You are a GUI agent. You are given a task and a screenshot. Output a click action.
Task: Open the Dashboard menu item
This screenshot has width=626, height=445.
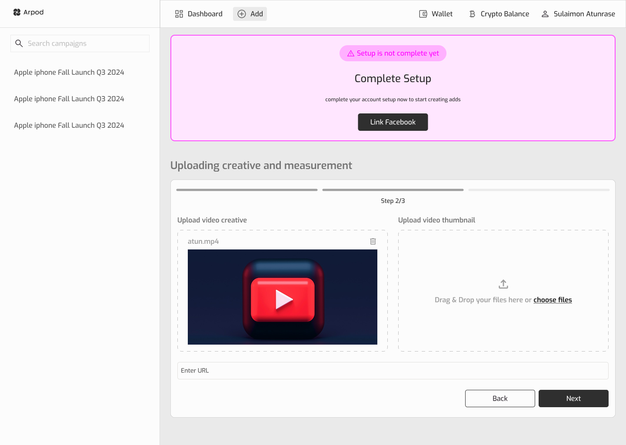199,14
